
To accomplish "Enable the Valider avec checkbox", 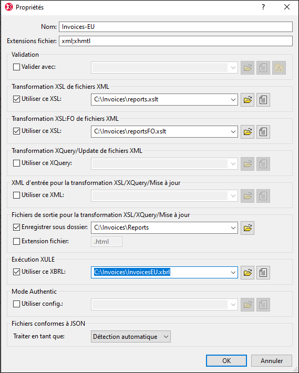I will (16, 67).
